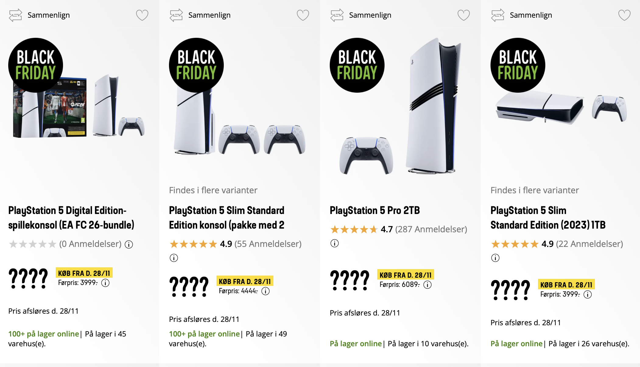Add PlayStation 5 Digital Edition bundle to wishlist
This screenshot has width=640, height=367.
point(142,15)
